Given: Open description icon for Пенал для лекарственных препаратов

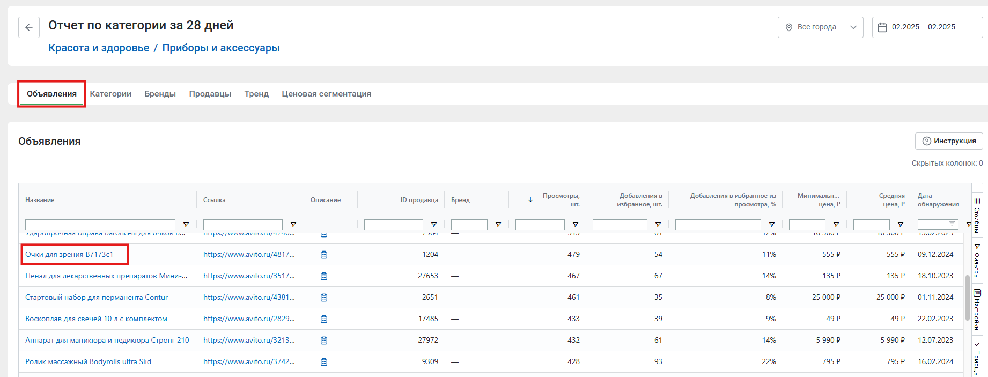Looking at the screenshot, I should [324, 276].
